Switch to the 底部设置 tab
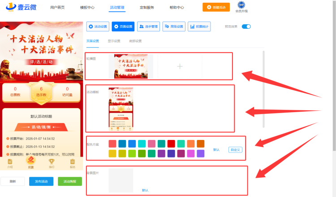Viewport: 336px width, 197px height. coord(135,41)
